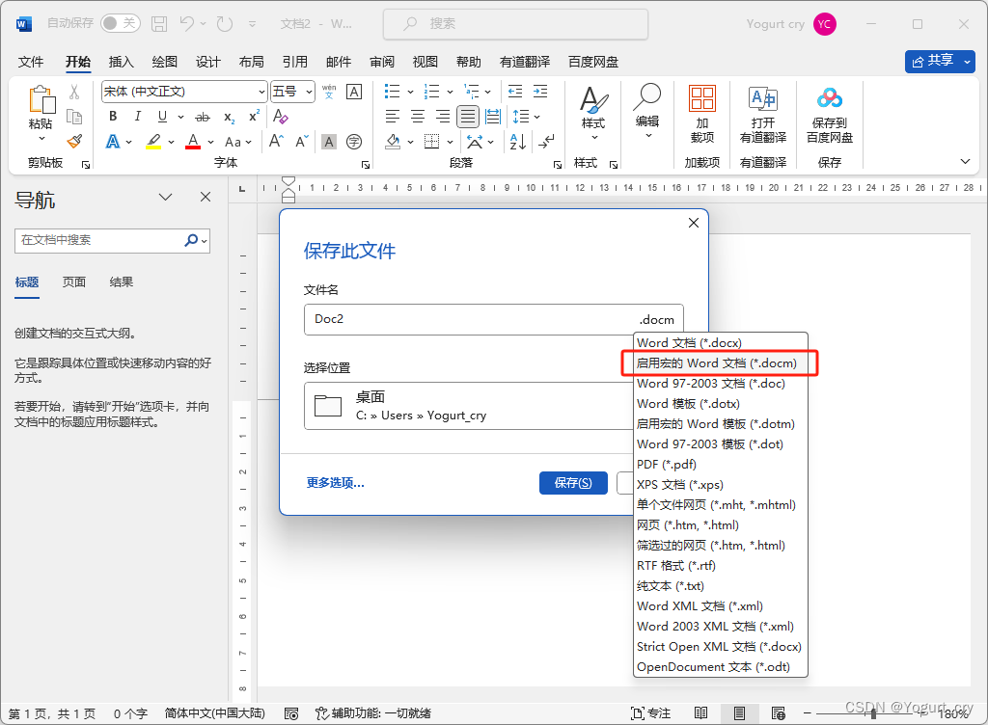Expand the navigation pane options chevron
Viewport: 988px width, 725px height.
[165, 197]
